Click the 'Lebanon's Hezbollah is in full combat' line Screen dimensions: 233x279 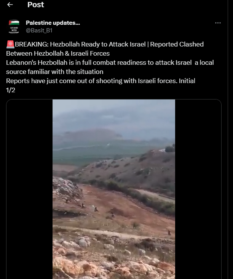[110, 63]
